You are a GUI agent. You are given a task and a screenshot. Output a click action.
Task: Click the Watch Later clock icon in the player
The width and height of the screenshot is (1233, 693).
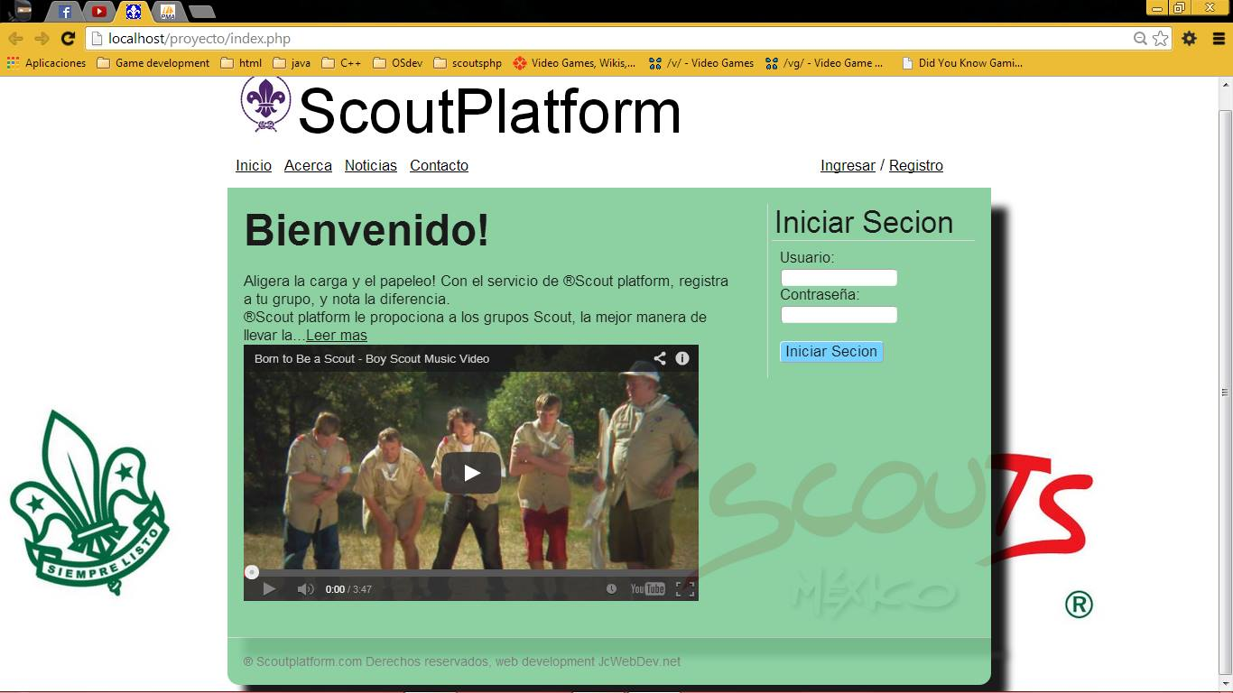coord(611,588)
